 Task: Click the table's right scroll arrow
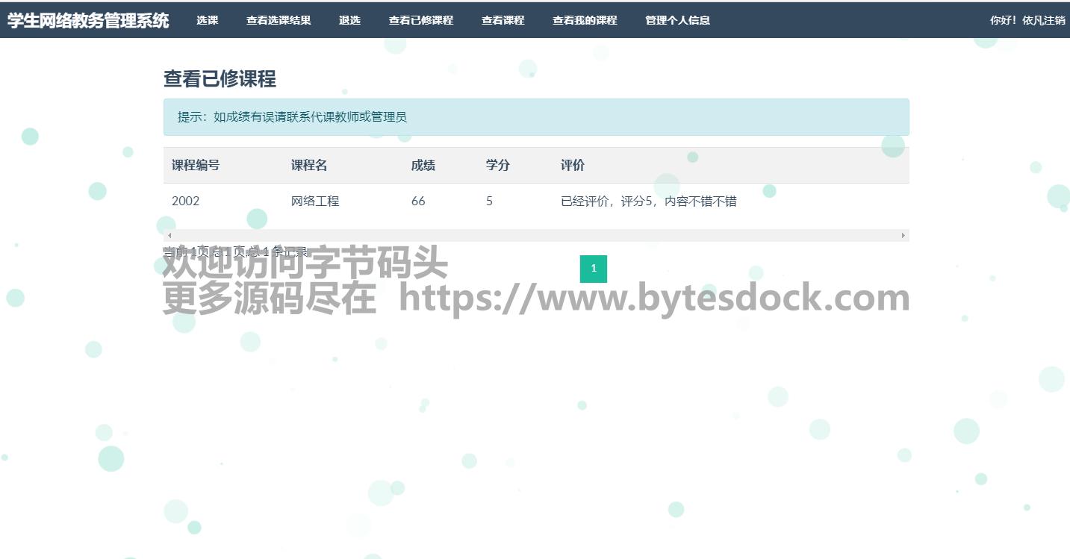tap(903, 236)
